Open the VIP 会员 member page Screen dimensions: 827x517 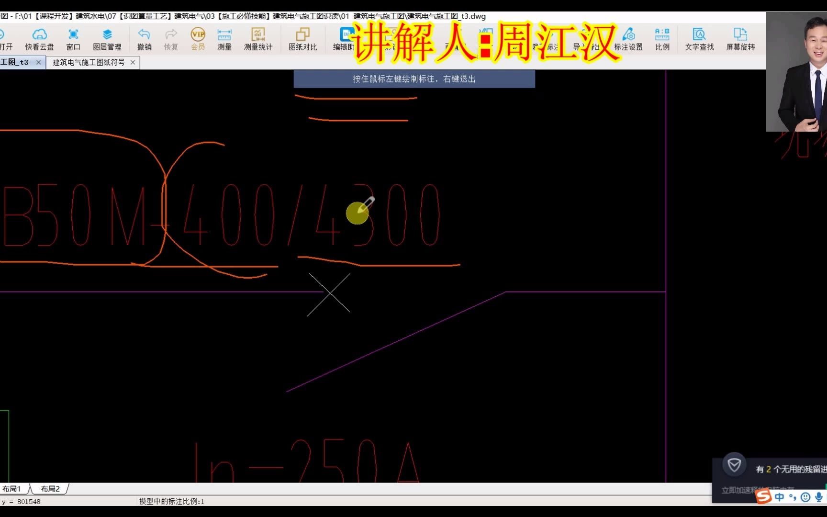(x=198, y=39)
